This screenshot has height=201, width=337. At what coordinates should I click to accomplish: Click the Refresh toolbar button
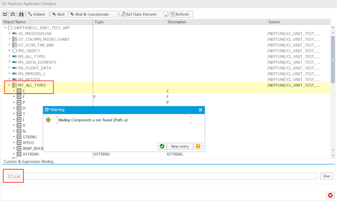180,14
